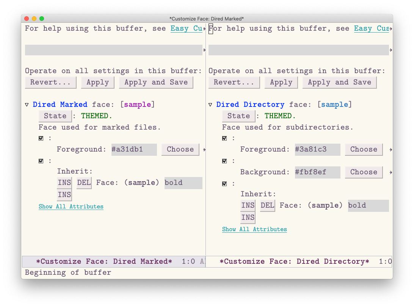This screenshot has width=414, height=307.
Task: Click the left pane search field
Action: click(113, 50)
